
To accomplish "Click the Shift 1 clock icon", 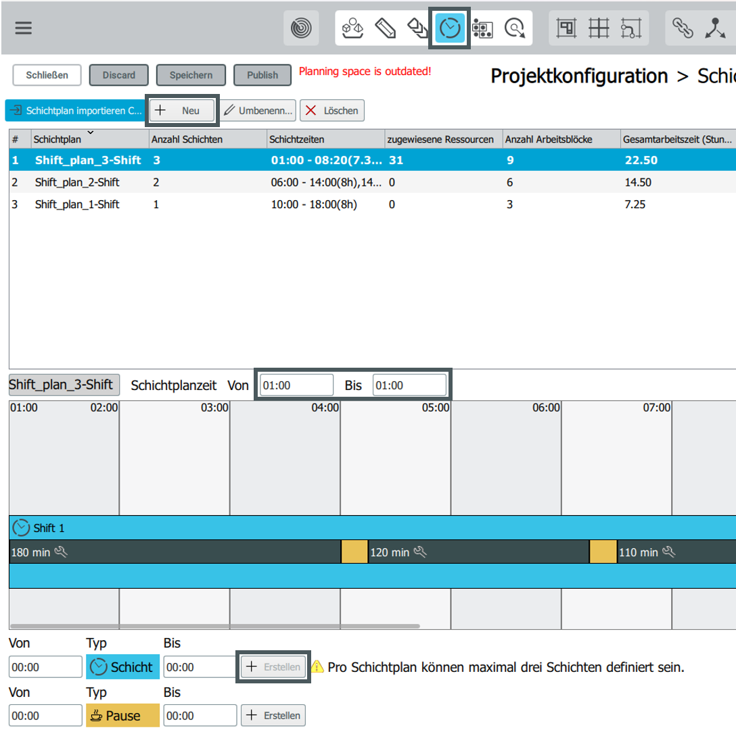I will tap(21, 528).
